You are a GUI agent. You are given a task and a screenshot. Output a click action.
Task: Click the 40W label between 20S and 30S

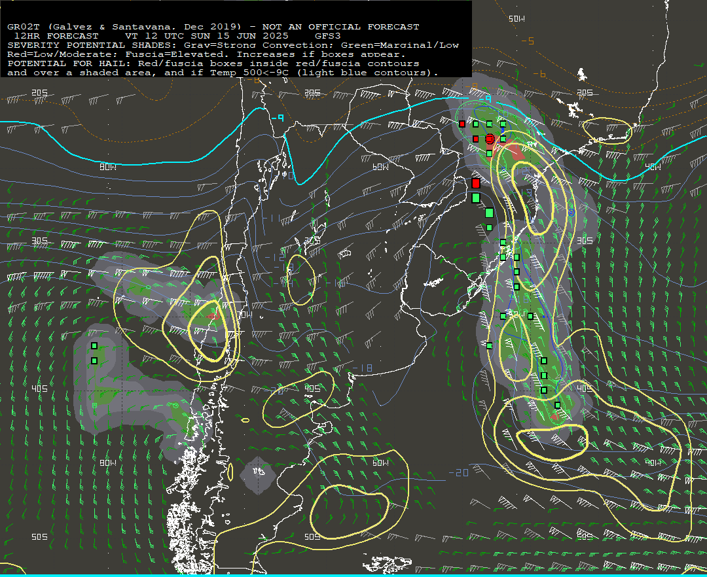pos(653,167)
